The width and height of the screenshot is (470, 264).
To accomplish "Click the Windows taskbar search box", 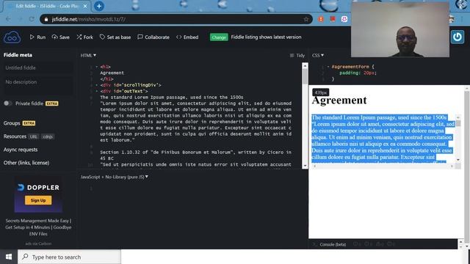I will pos(69,257).
